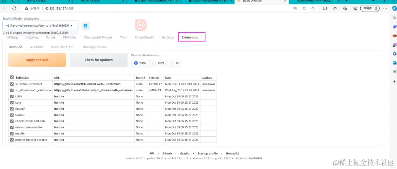Open the sidebar paper plane Drop icon
Image resolution: width=397 pixels, height=169 pixels.
[394, 72]
